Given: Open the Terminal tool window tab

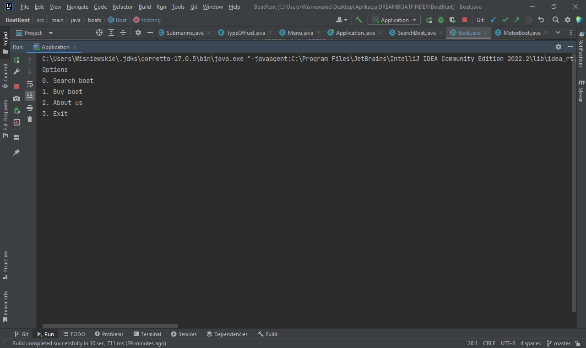Looking at the screenshot, I should coord(147,334).
